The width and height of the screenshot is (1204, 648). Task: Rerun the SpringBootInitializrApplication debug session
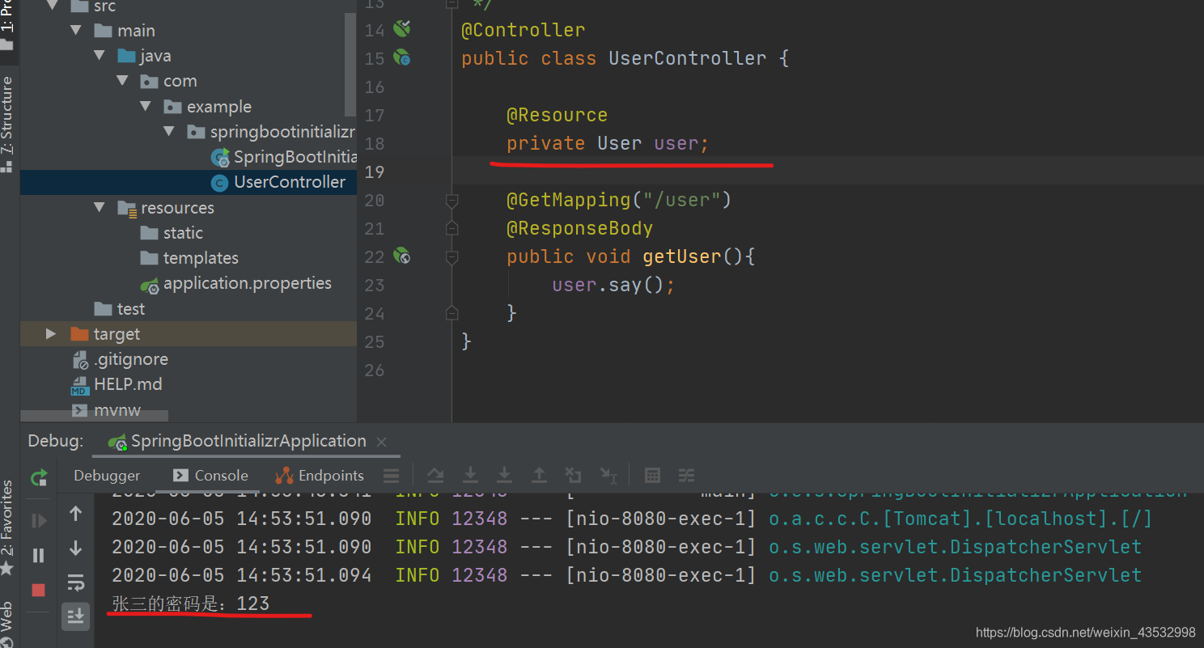point(39,477)
